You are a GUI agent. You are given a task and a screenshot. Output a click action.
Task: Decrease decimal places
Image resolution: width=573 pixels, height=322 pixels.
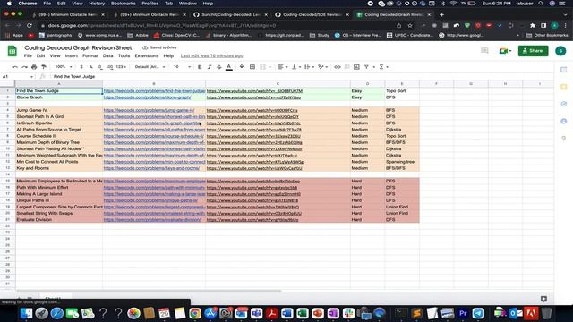(x=100, y=67)
